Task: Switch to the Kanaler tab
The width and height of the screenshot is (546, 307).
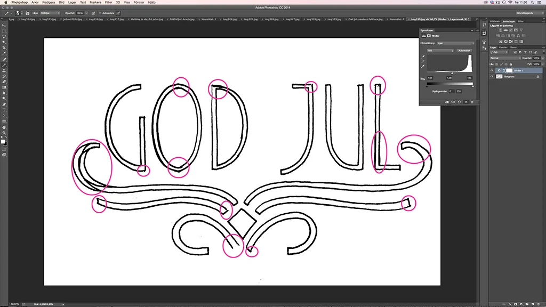Action: click(503, 47)
